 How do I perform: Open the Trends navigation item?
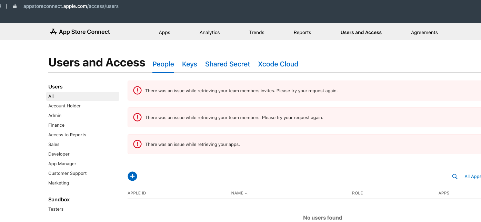(x=257, y=32)
